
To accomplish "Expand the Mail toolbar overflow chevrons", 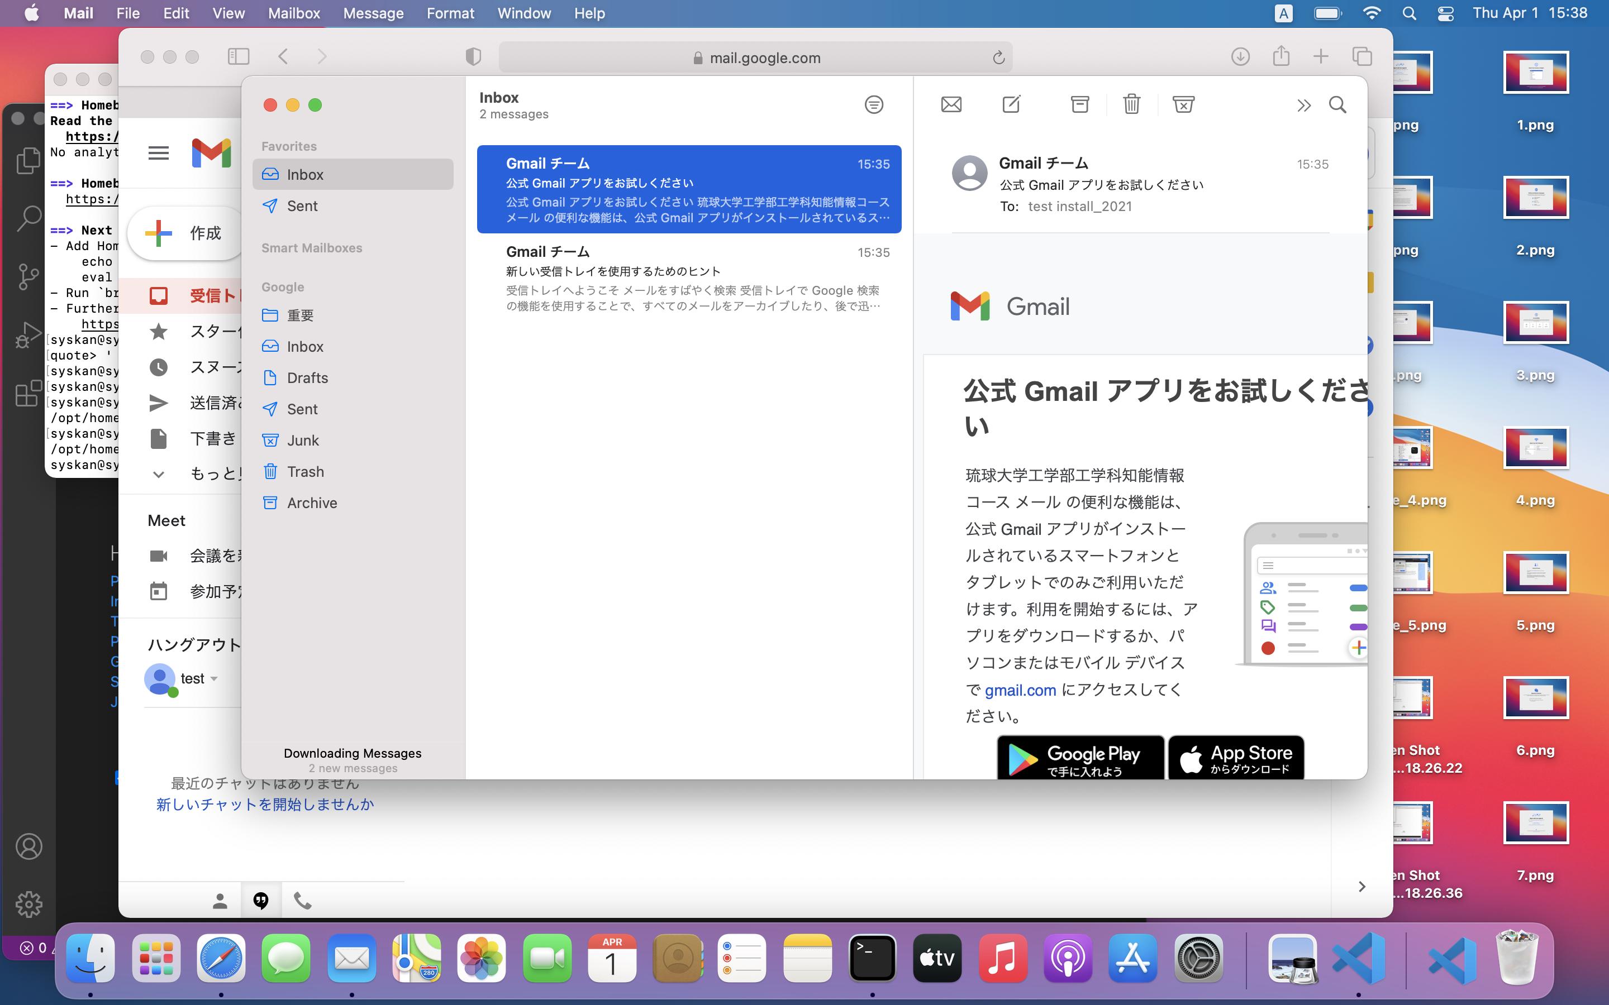I will click(1303, 105).
